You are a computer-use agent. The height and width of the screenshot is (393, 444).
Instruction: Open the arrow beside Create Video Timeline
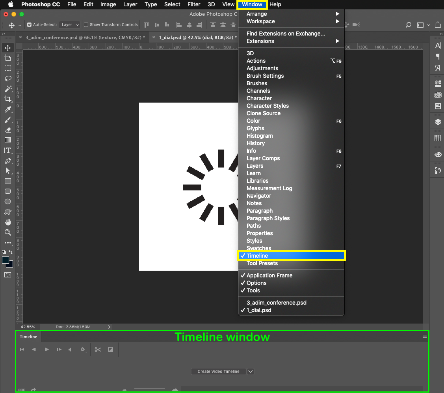(x=251, y=371)
